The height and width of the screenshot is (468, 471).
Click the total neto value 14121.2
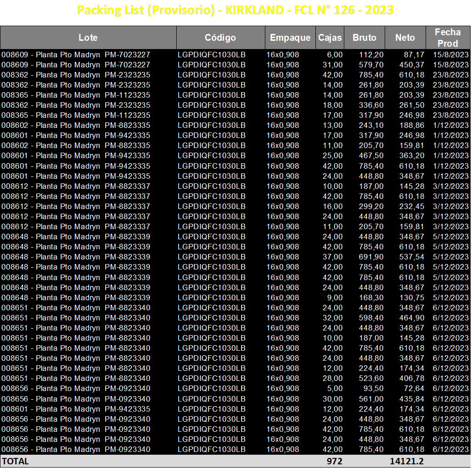tap(407, 461)
